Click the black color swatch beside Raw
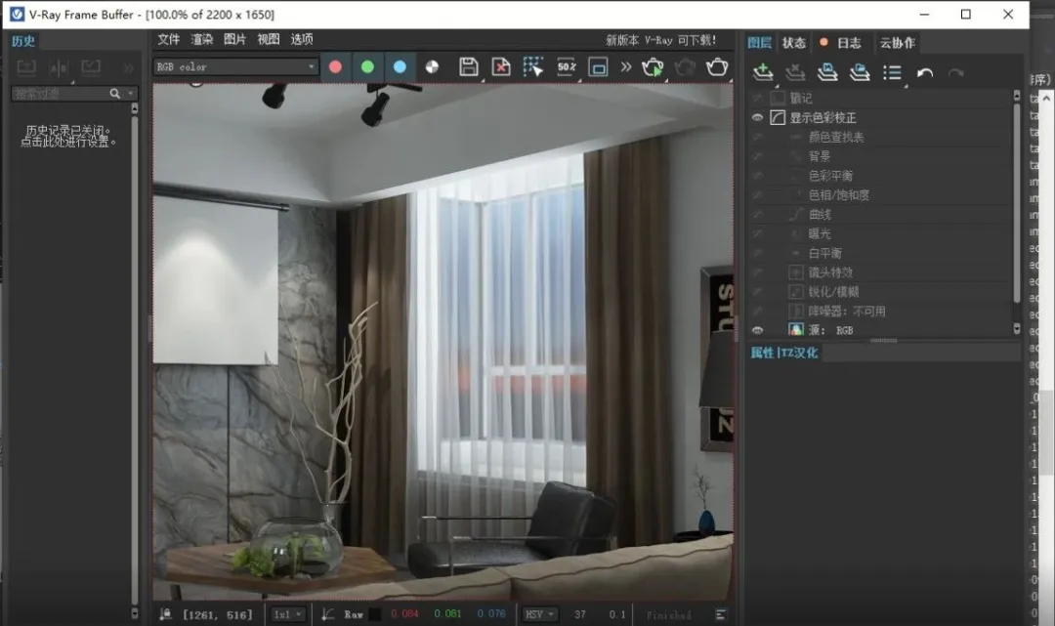Viewport: 1055px width, 626px height. [375, 614]
